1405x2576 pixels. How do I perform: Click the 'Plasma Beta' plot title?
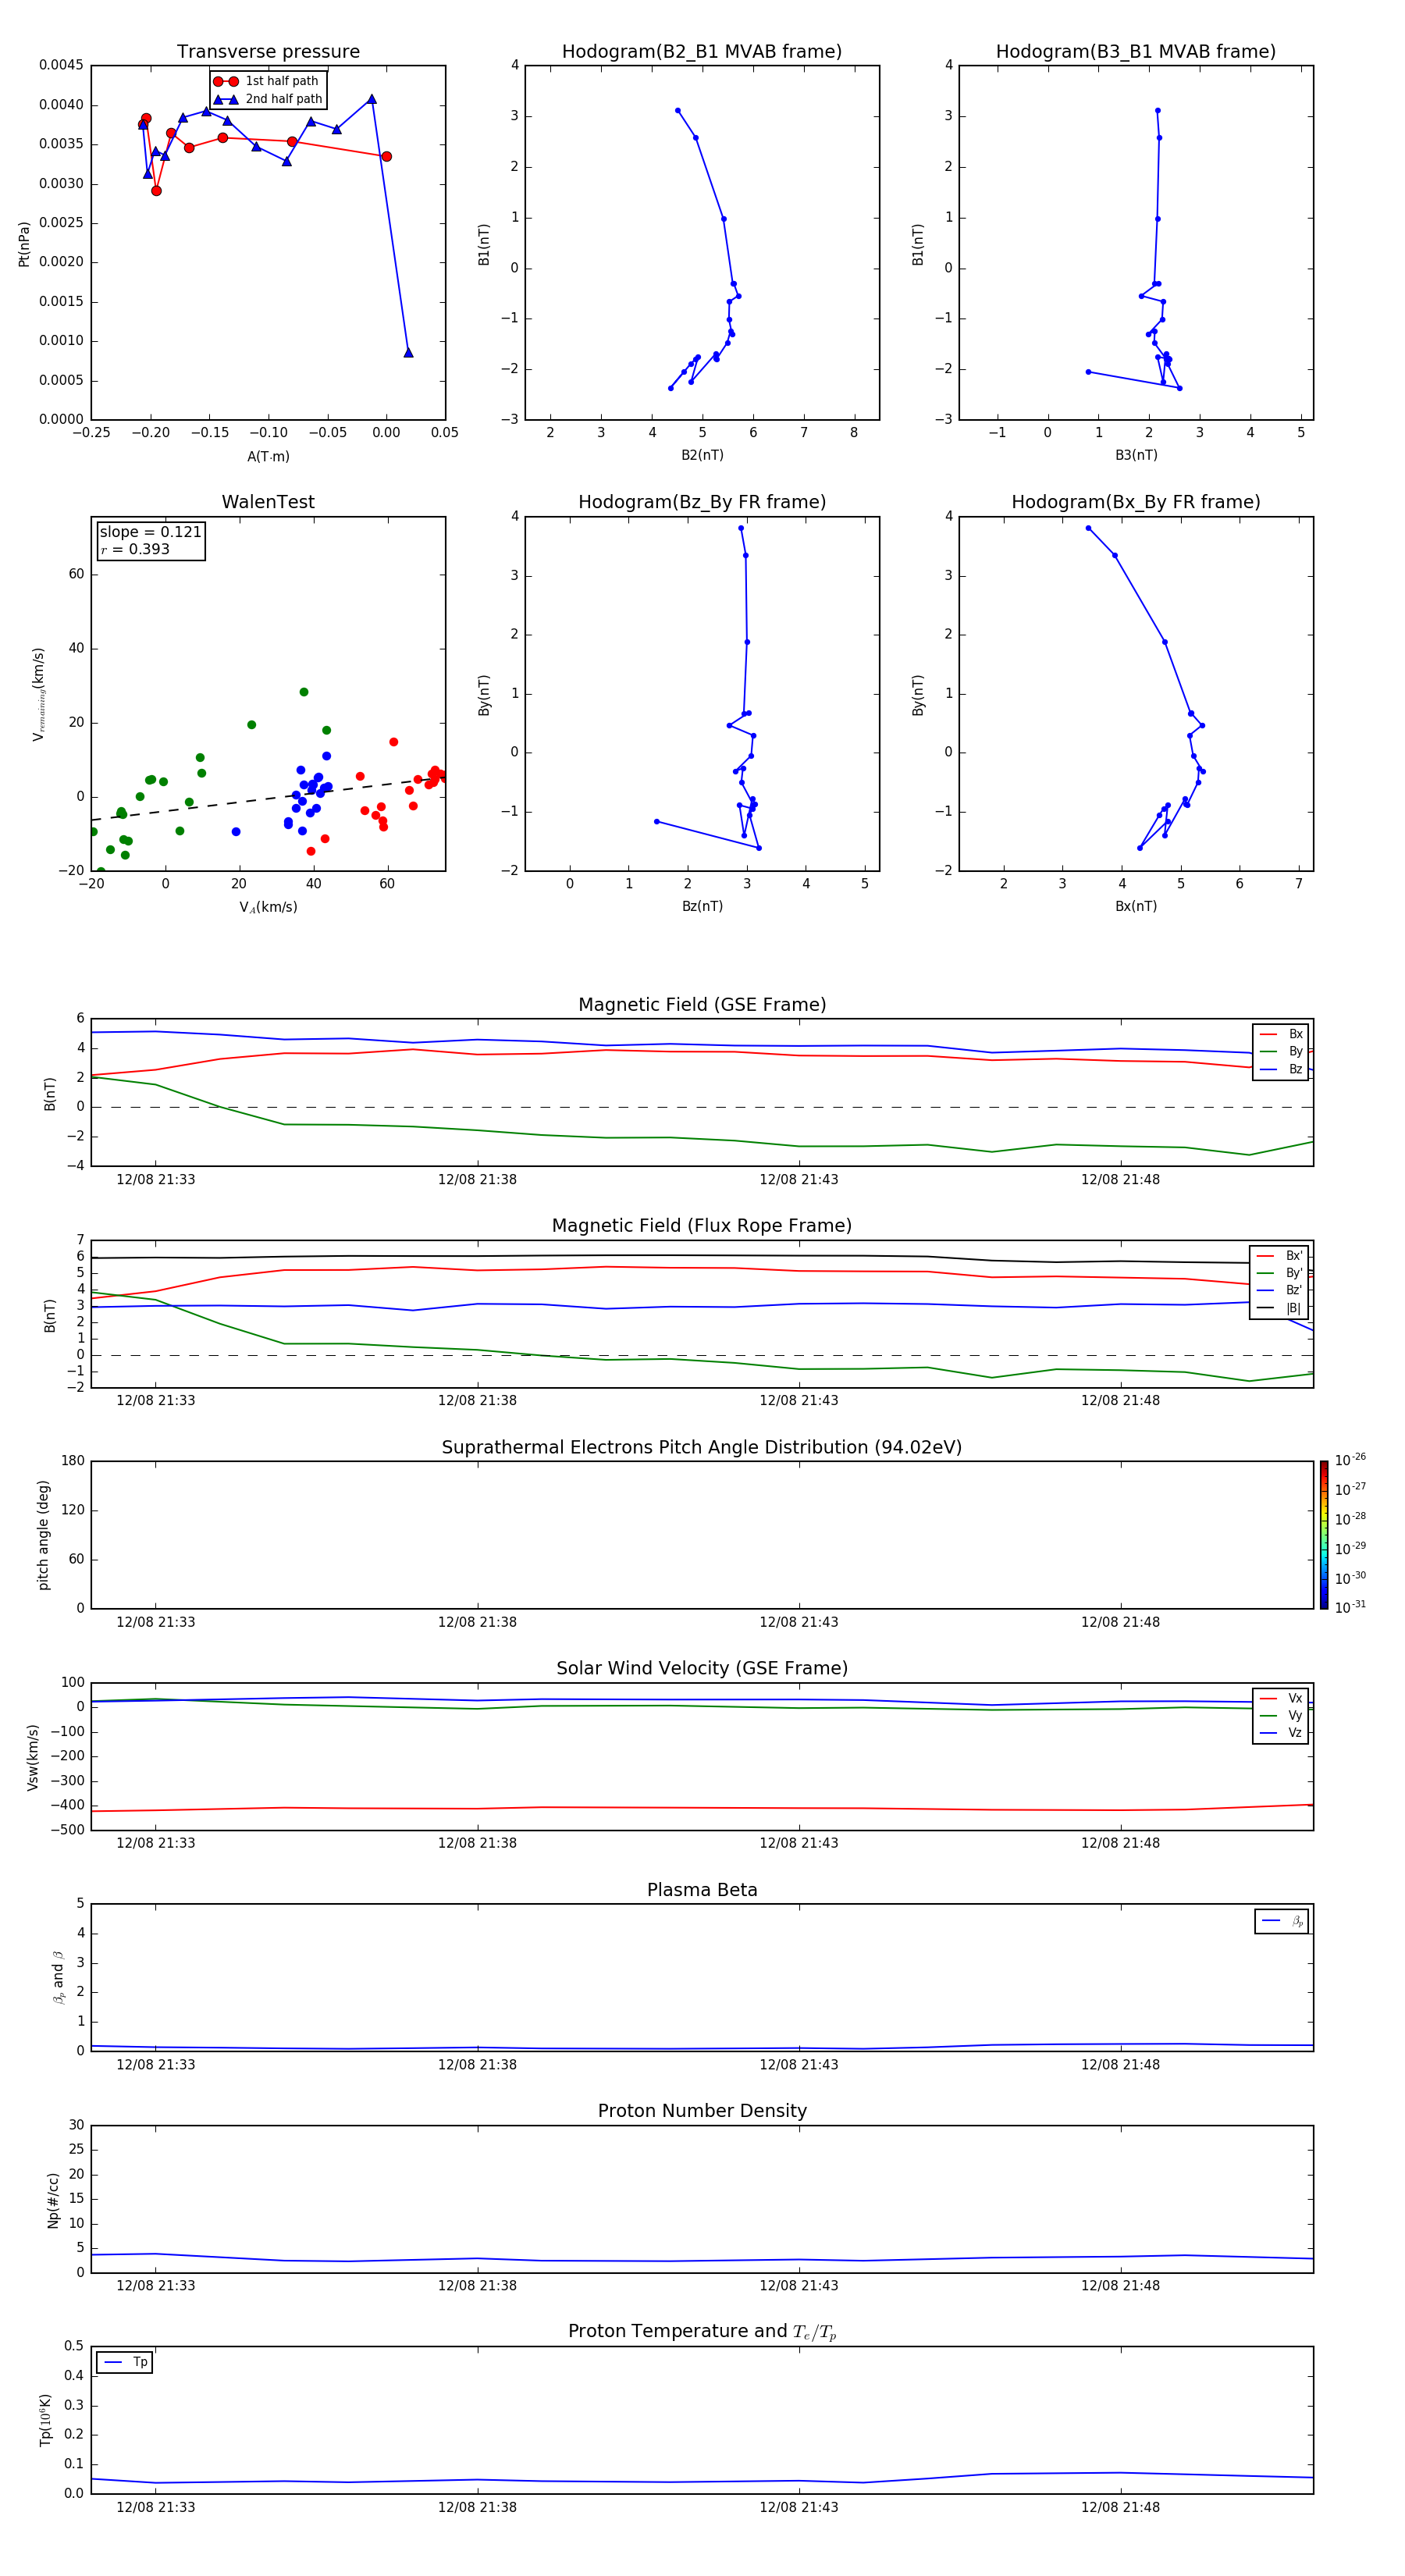pyautogui.click(x=702, y=1890)
